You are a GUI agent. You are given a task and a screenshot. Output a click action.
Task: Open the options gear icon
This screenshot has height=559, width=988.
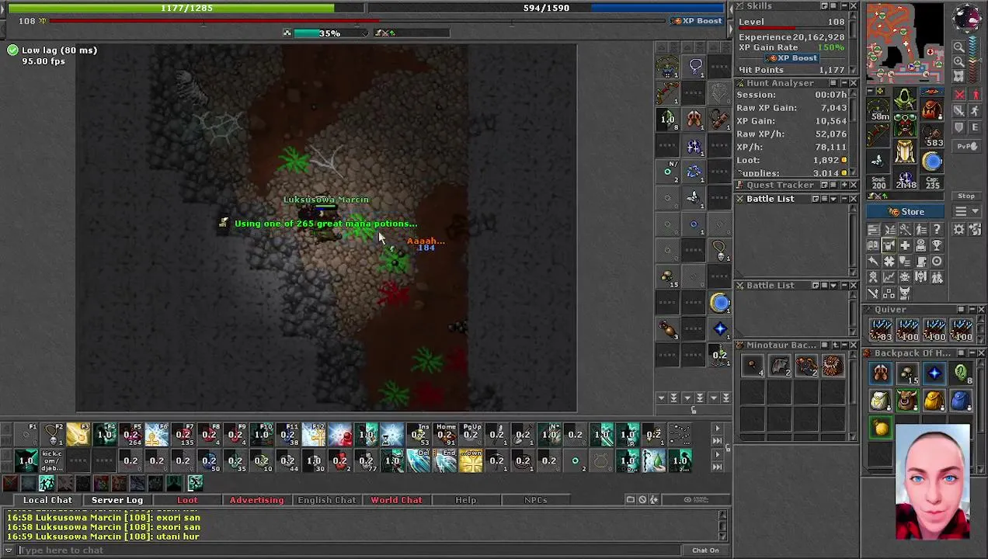click(958, 229)
